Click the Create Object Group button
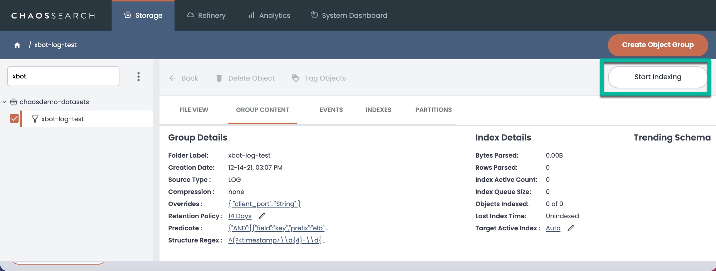The width and height of the screenshot is (716, 271). (658, 45)
